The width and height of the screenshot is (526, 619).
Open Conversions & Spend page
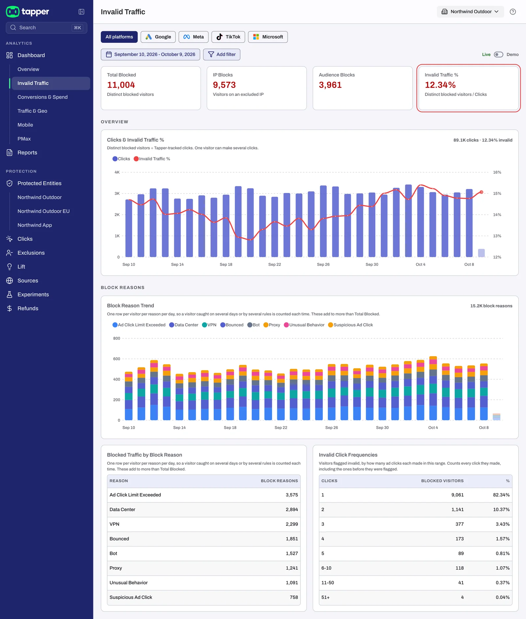(x=42, y=97)
